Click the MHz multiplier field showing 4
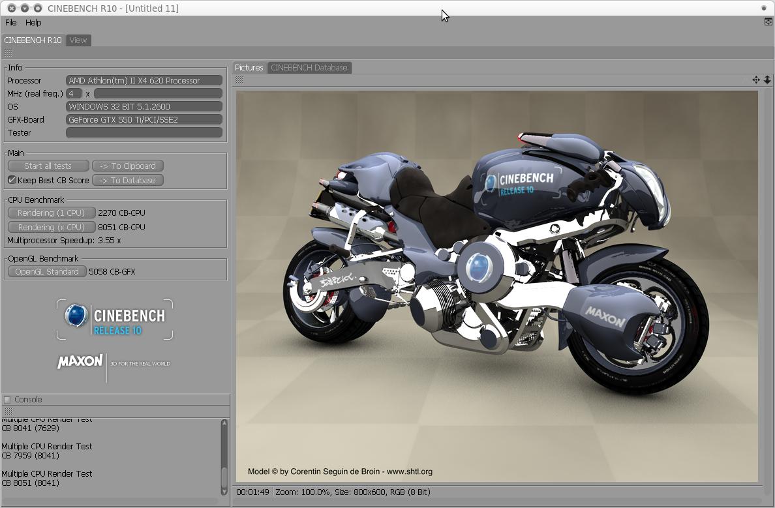 (74, 93)
